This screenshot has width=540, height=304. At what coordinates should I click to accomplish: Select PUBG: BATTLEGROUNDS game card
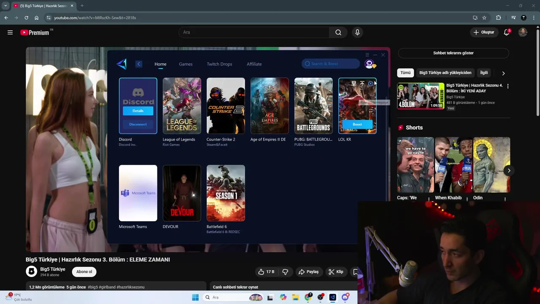[x=313, y=106]
